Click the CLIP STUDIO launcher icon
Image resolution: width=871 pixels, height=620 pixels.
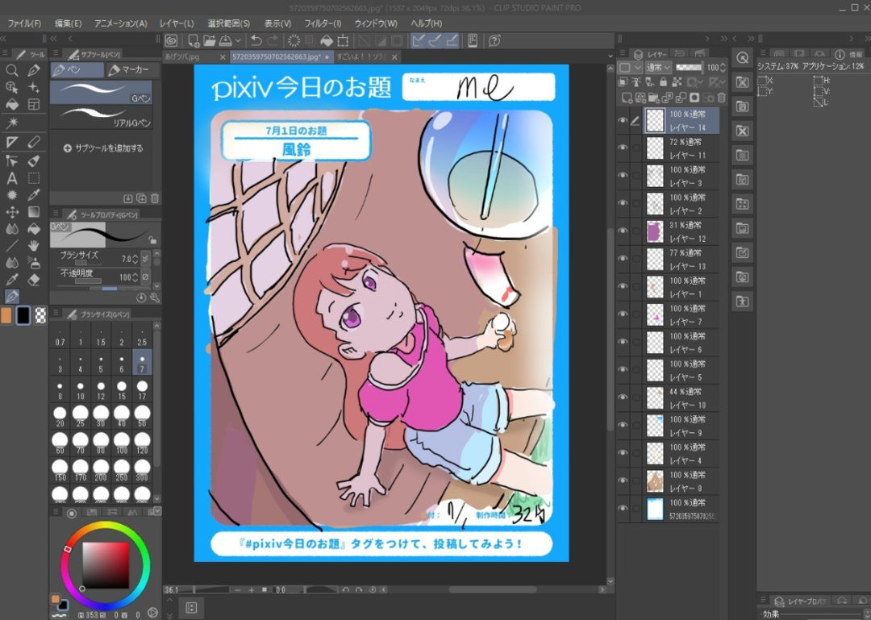point(171,40)
